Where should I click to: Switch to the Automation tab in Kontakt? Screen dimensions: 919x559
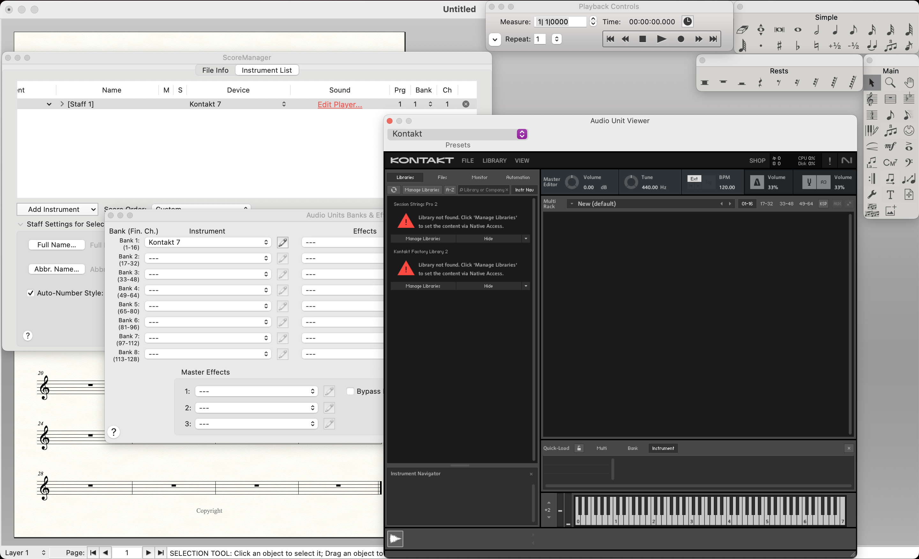[x=518, y=177]
